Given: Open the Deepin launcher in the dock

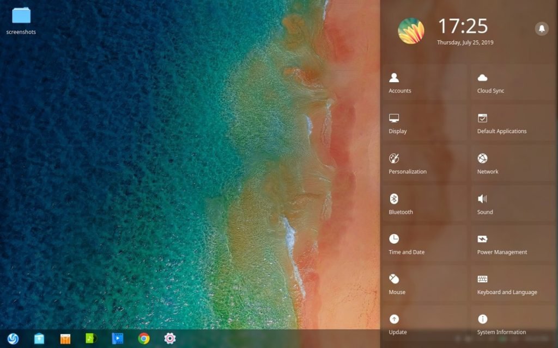Looking at the screenshot, I should click(x=13, y=338).
